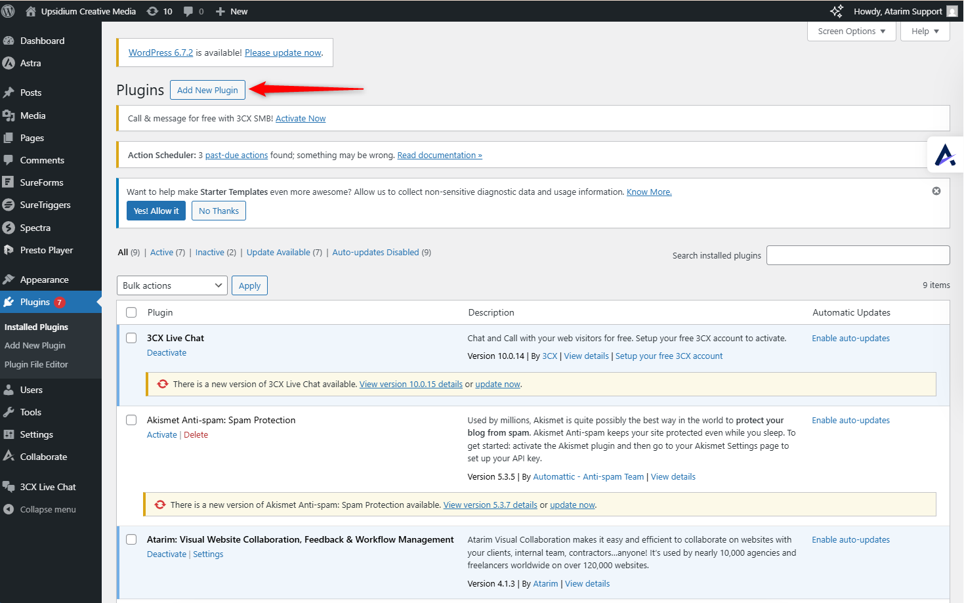
Task: Open Installed Plugins submenu item
Action: click(x=36, y=327)
